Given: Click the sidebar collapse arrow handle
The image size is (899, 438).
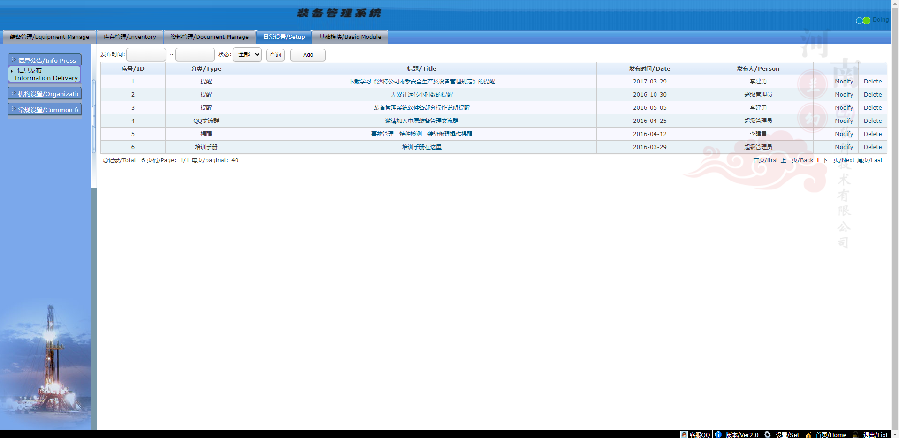Looking at the screenshot, I should pos(94,116).
